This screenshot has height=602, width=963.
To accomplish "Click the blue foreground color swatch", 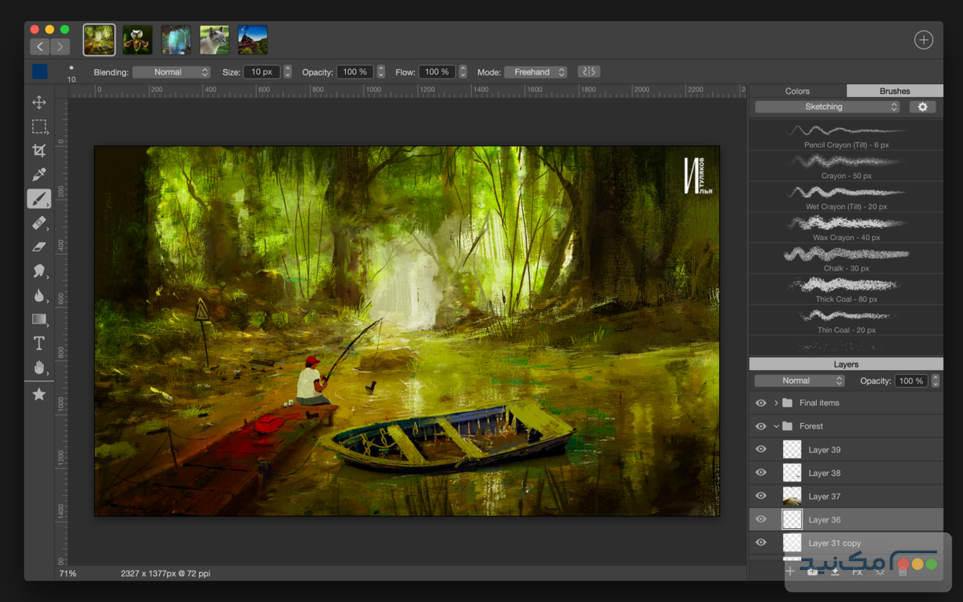I will pyautogui.click(x=39, y=71).
